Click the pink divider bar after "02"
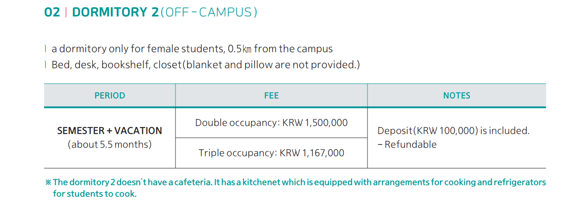The image size is (588, 208). pyautogui.click(x=66, y=12)
